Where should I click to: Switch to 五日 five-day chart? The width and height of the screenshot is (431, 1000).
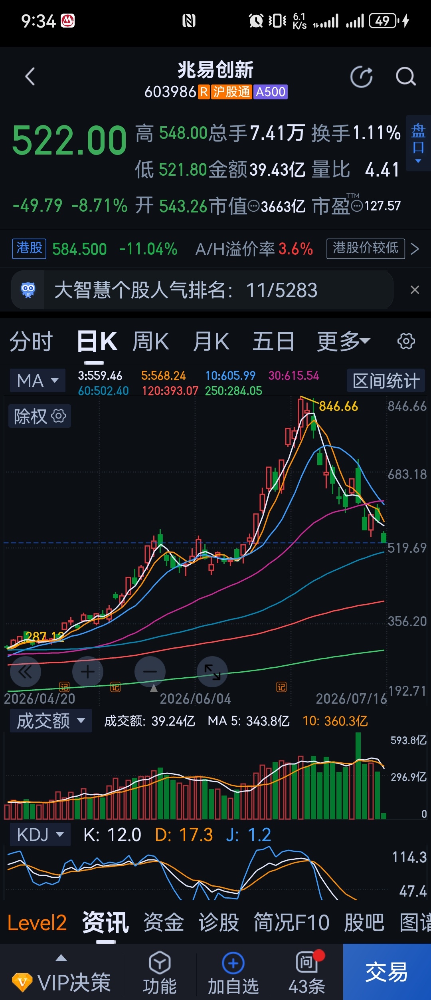coord(273,341)
